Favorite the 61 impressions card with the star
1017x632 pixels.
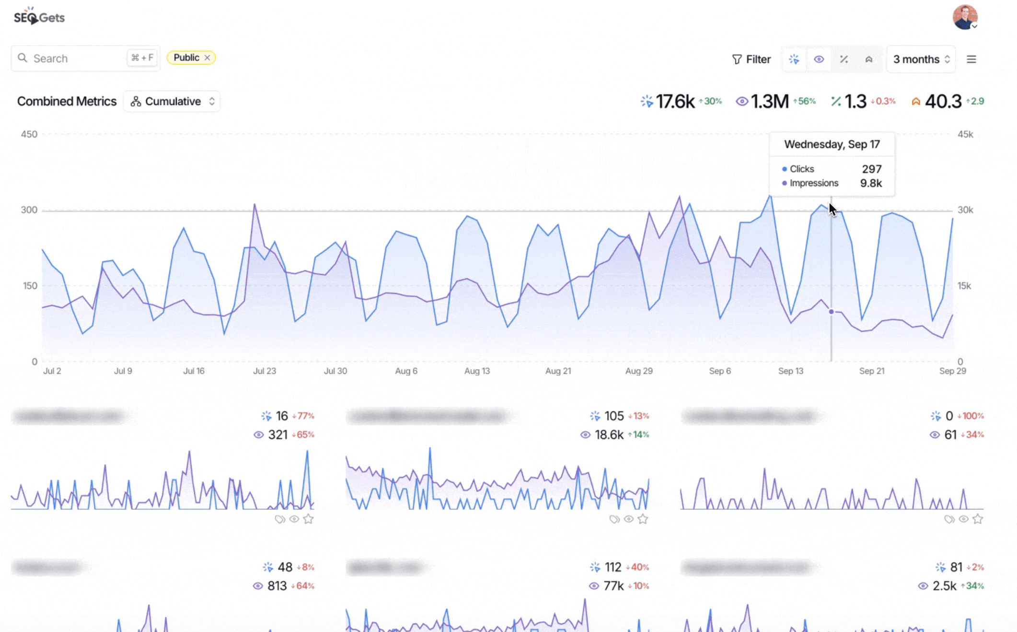[x=978, y=519]
